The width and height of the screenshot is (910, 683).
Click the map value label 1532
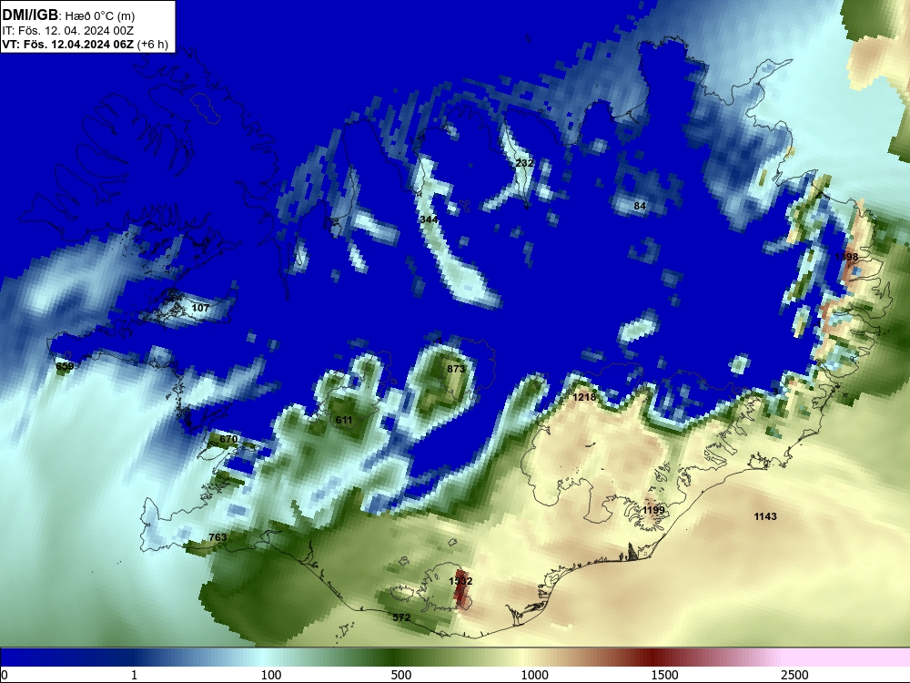[460, 581]
